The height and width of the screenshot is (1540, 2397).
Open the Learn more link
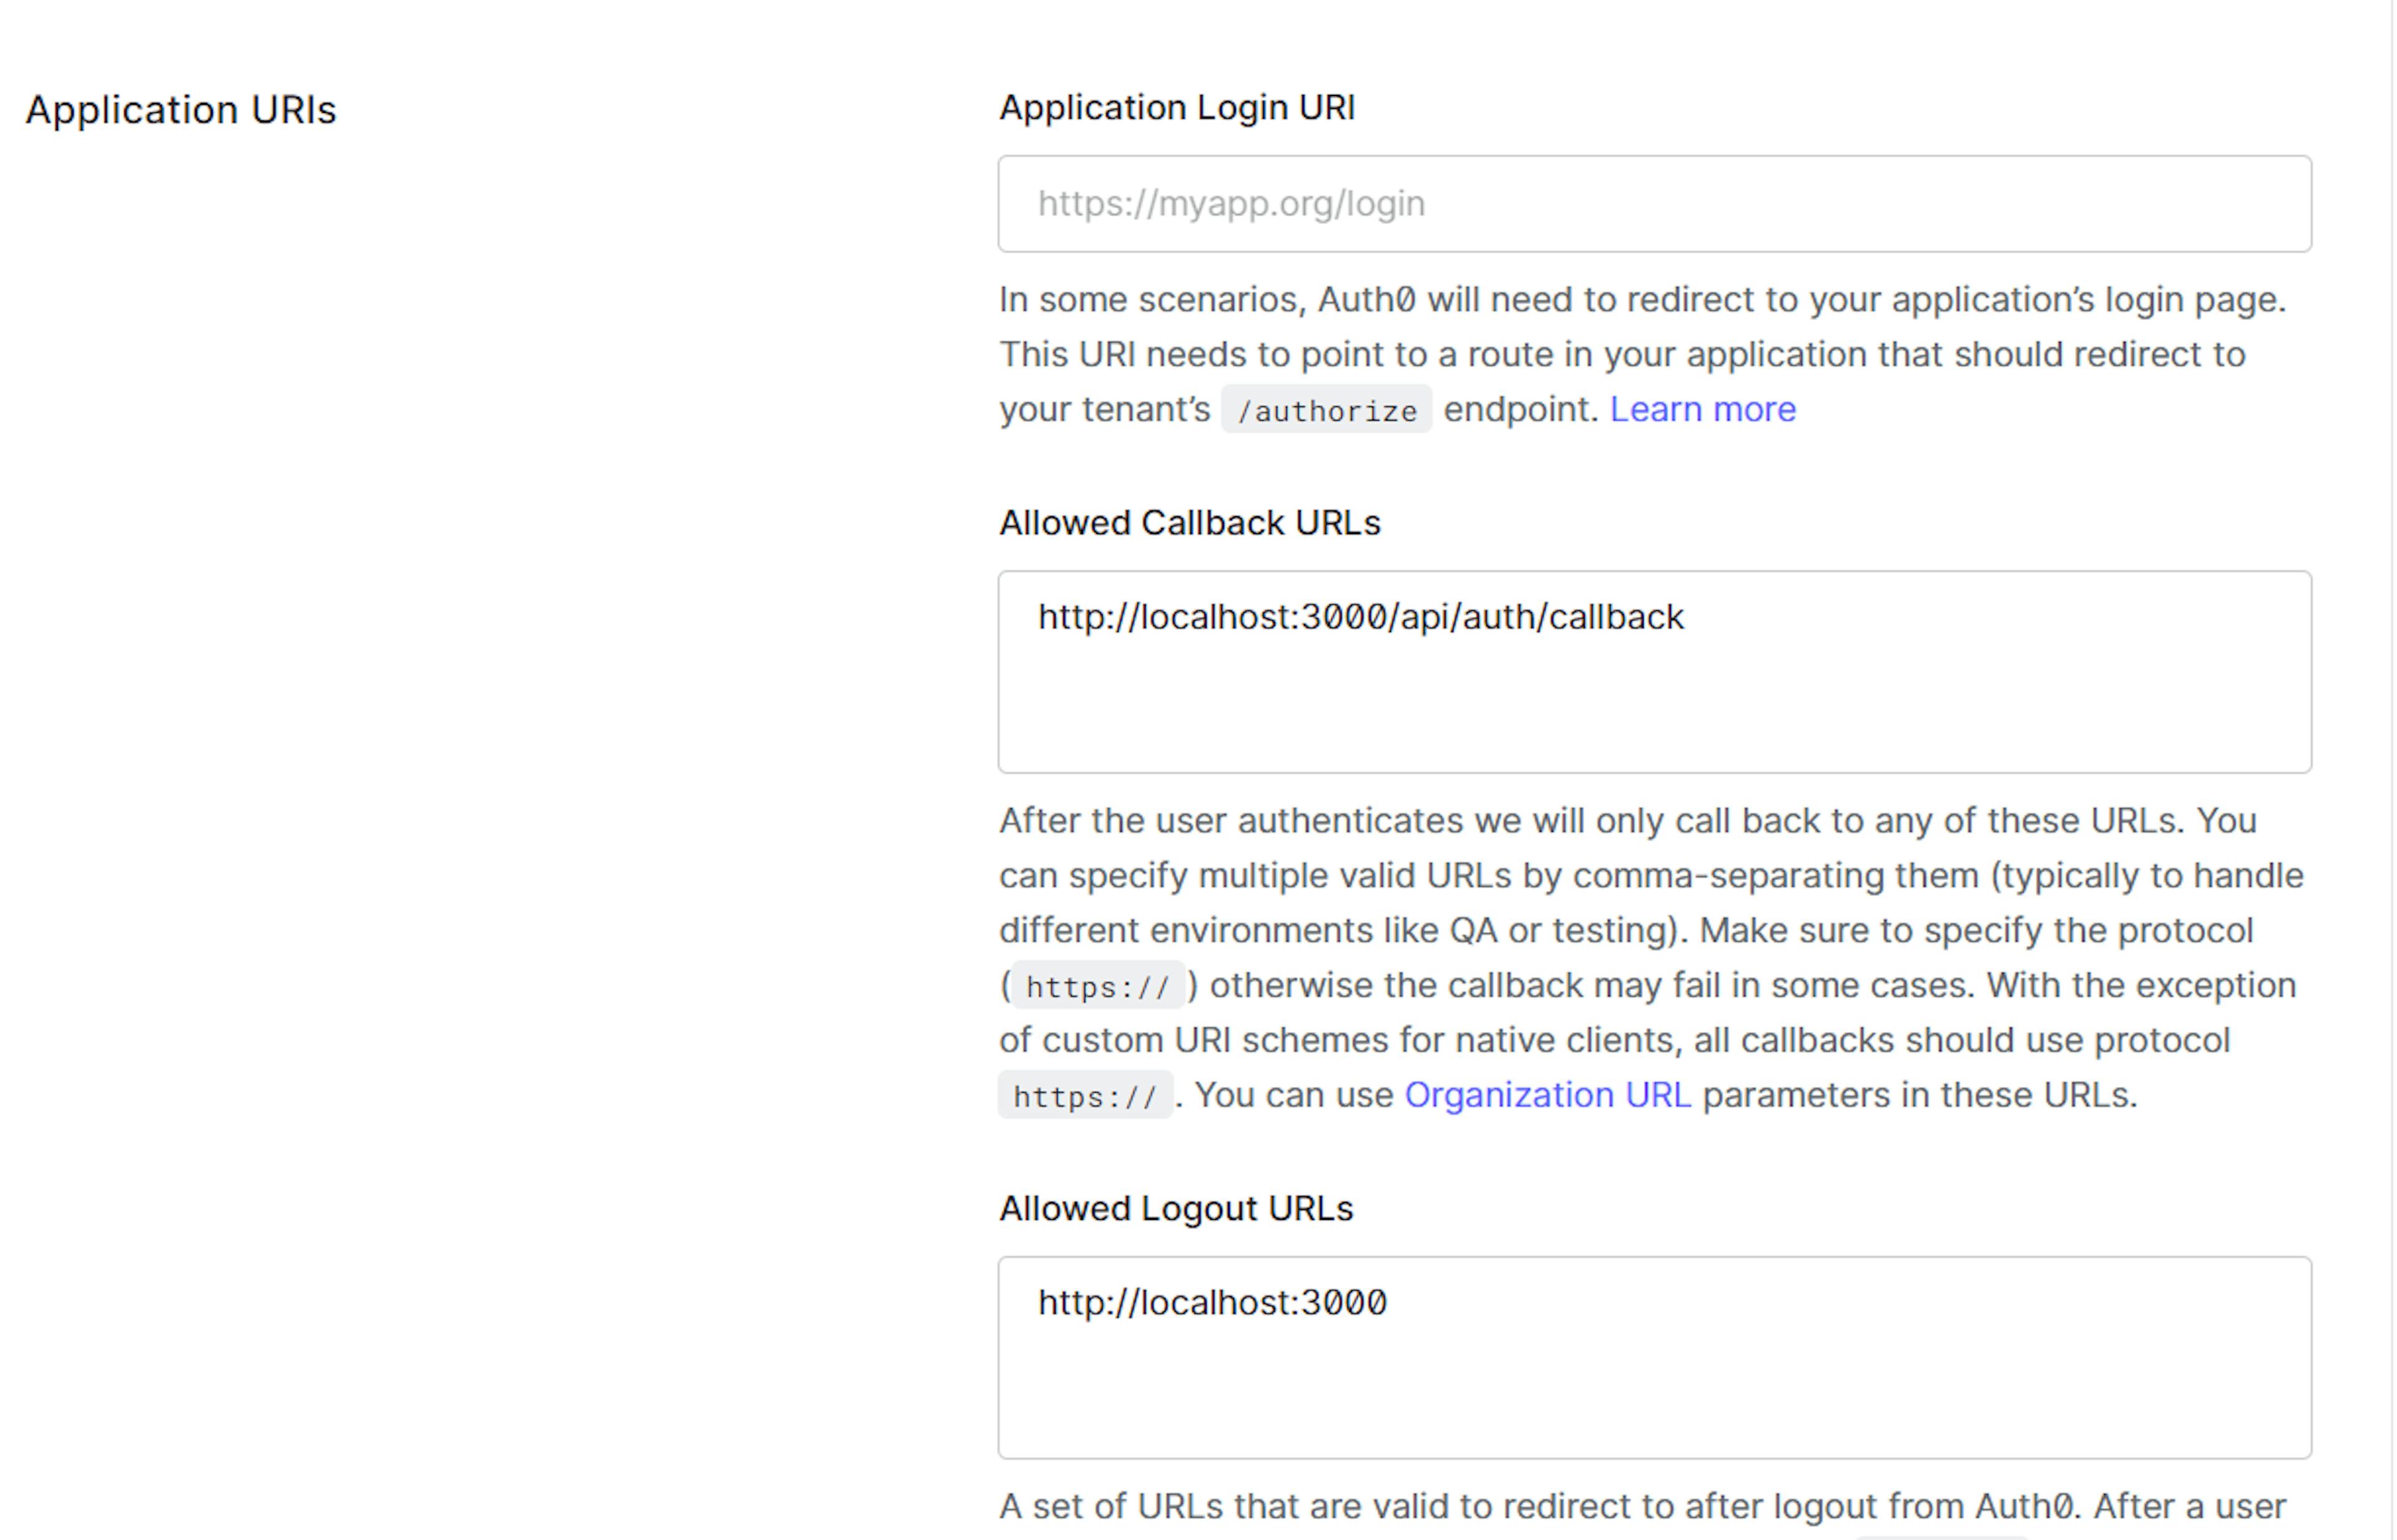1702,410
